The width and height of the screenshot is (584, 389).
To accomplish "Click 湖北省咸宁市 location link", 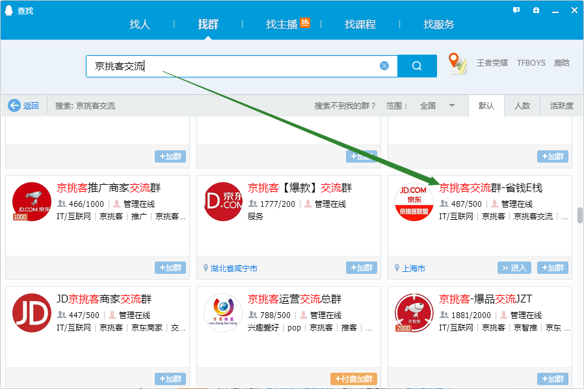I will 234,268.
